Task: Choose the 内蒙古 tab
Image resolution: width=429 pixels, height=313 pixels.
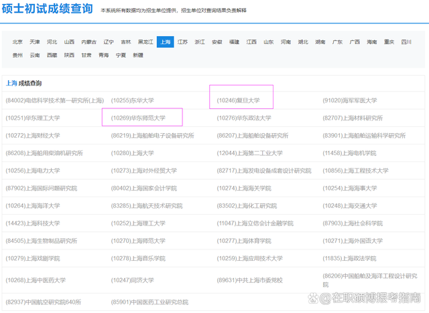Action: [89, 41]
